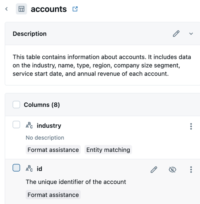
Task: Click industry's Format assistance tag
Action: coord(53,150)
